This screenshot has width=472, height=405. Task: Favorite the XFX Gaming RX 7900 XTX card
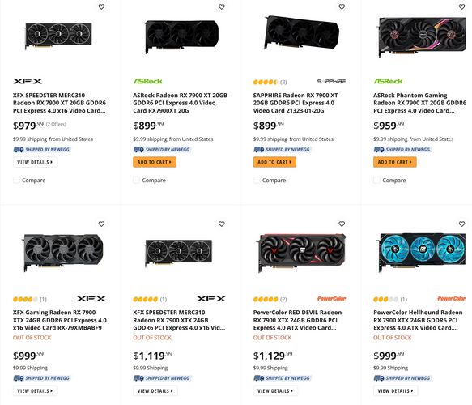click(x=101, y=224)
